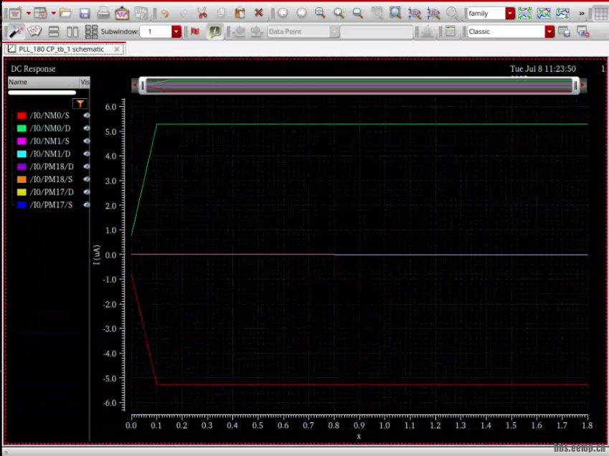Open the new window options arrow
Viewport: 609px width, 456px height.
[29, 14]
